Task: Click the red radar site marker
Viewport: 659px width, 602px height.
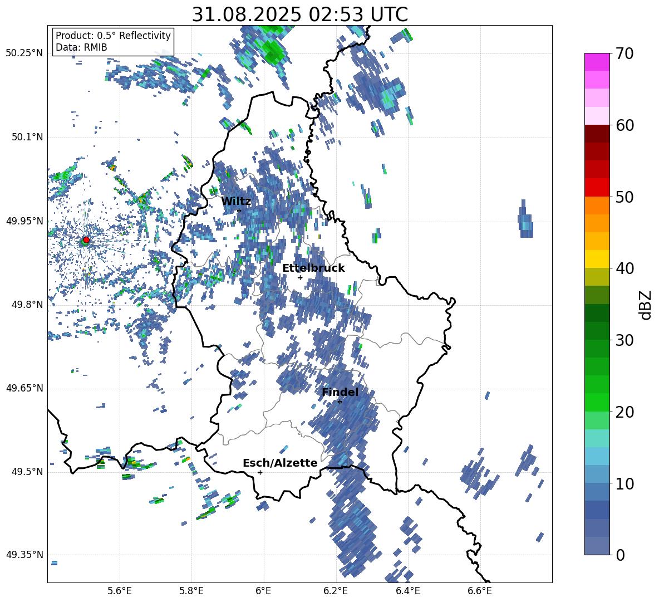Action: click(x=86, y=239)
